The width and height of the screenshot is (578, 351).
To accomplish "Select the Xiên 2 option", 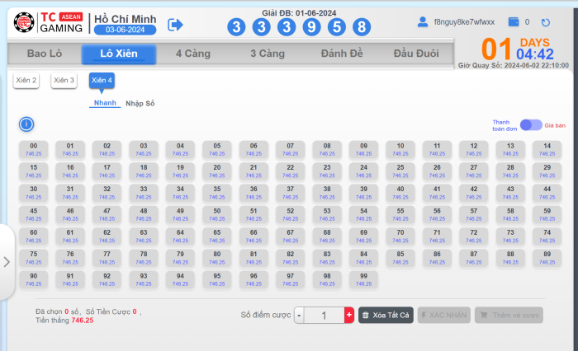I will (26, 80).
